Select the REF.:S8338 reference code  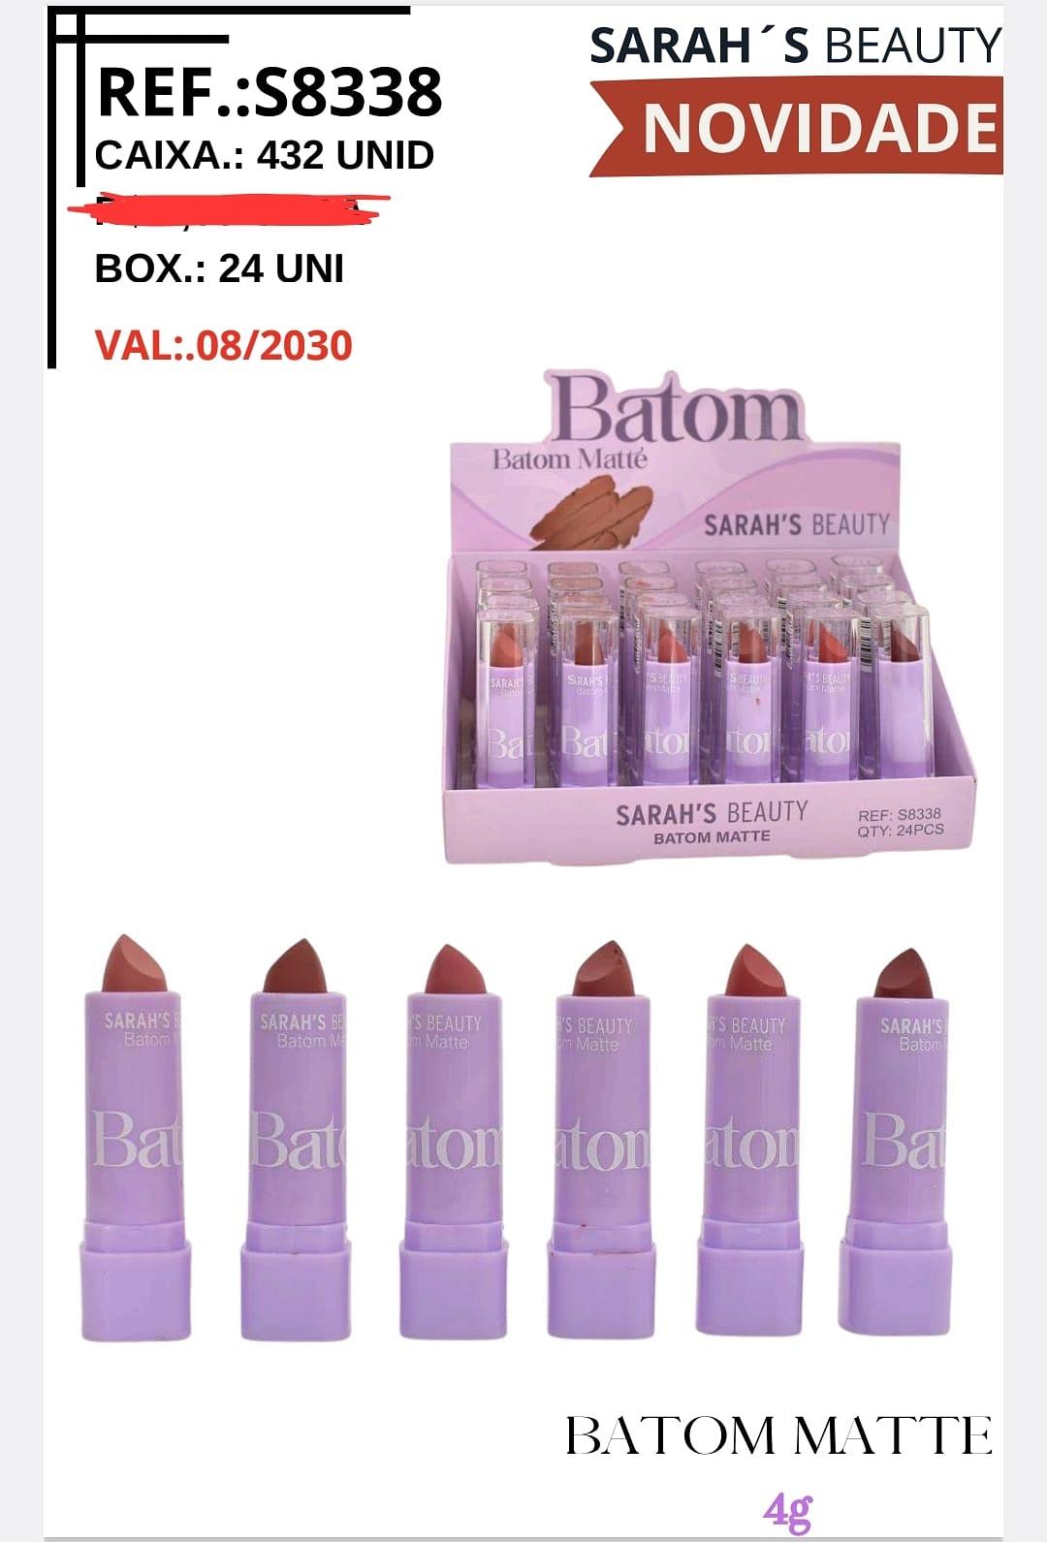click(270, 92)
